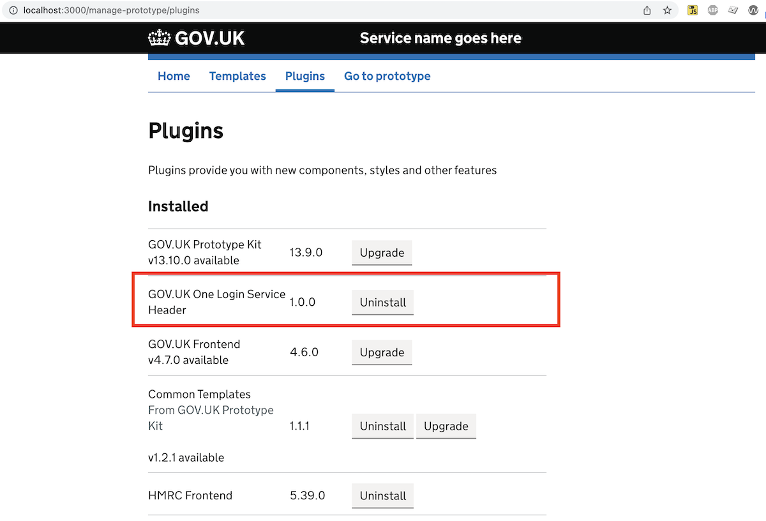Click the 'GOV.UK One Login Service Header' name
This screenshot has height=521, width=766.
tap(217, 302)
